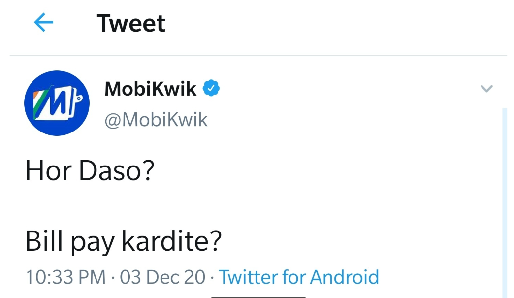
Task: Open the Twitter for Android link
Action: 299,277
